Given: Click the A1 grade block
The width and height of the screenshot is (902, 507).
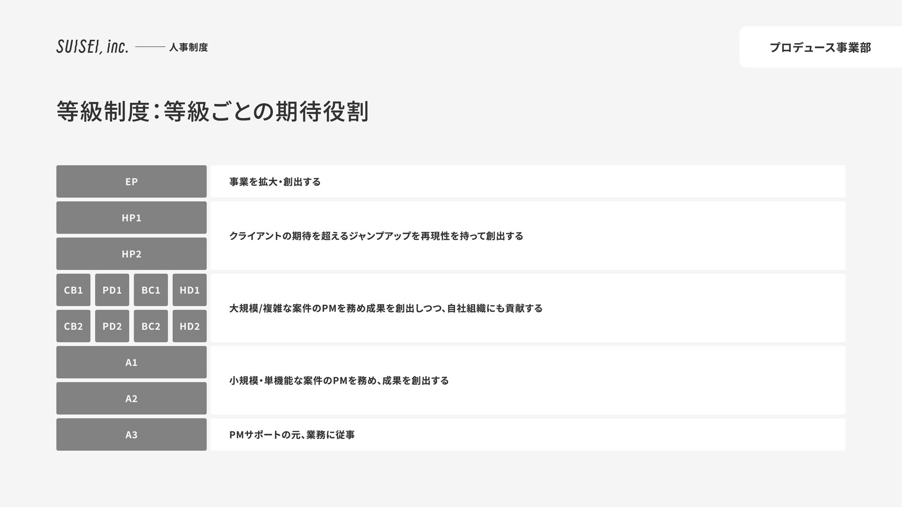Looking at the screenshot, I should (132, 362).
